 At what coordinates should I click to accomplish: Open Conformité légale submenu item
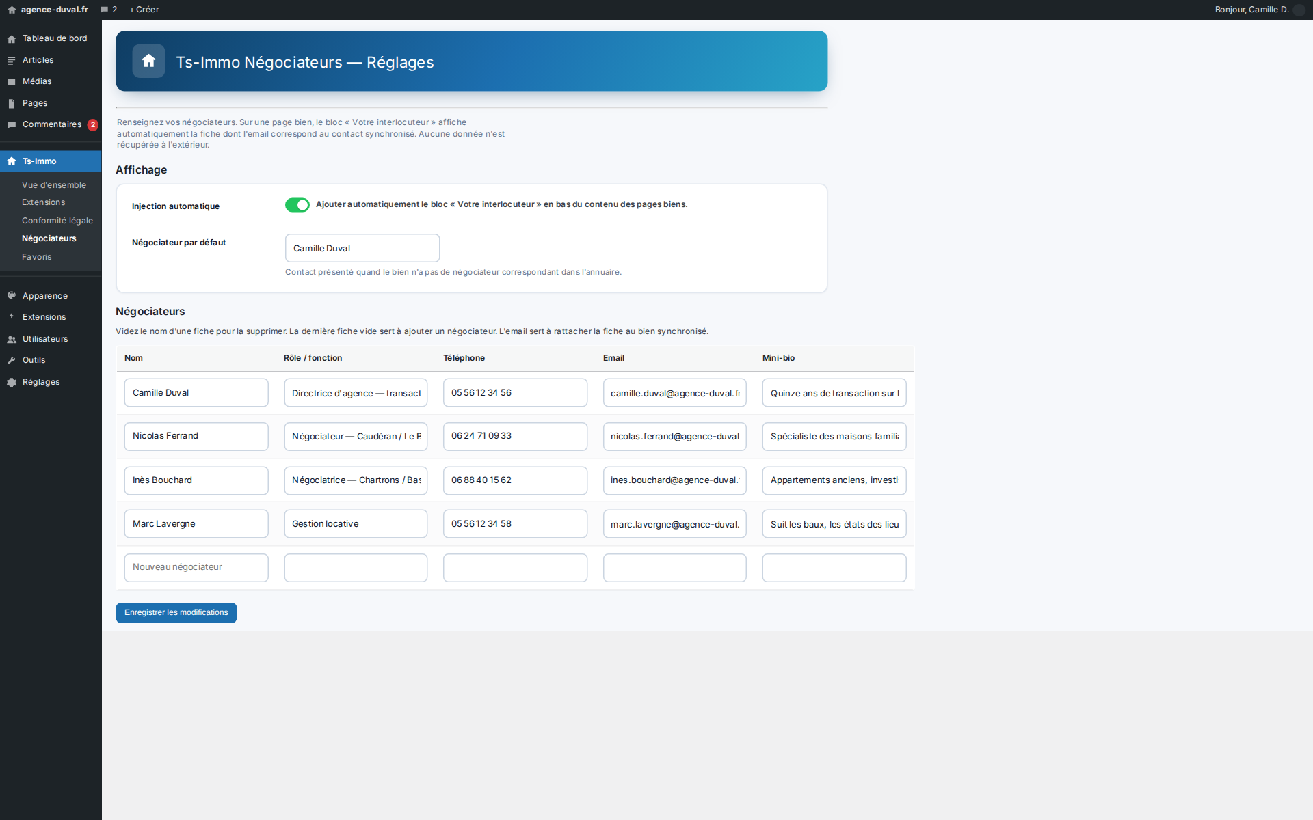pos(57,221)
